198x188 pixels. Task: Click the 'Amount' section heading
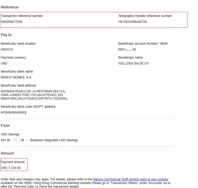[x=7, y=153]
